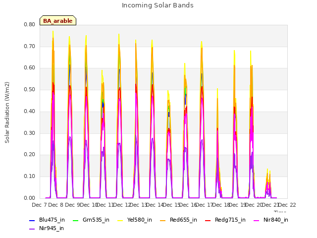Screen dimensions: 317x238
Task: Click the 0.30 y-axis tick value
Action: tap(30, 133)
